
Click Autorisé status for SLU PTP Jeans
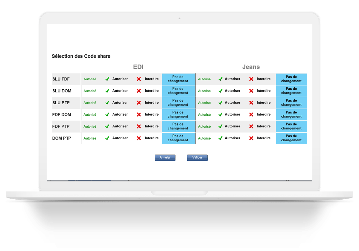coord(204,103)
